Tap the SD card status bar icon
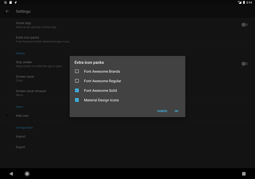The image size is (255, 179). click(x=10, y=3)
